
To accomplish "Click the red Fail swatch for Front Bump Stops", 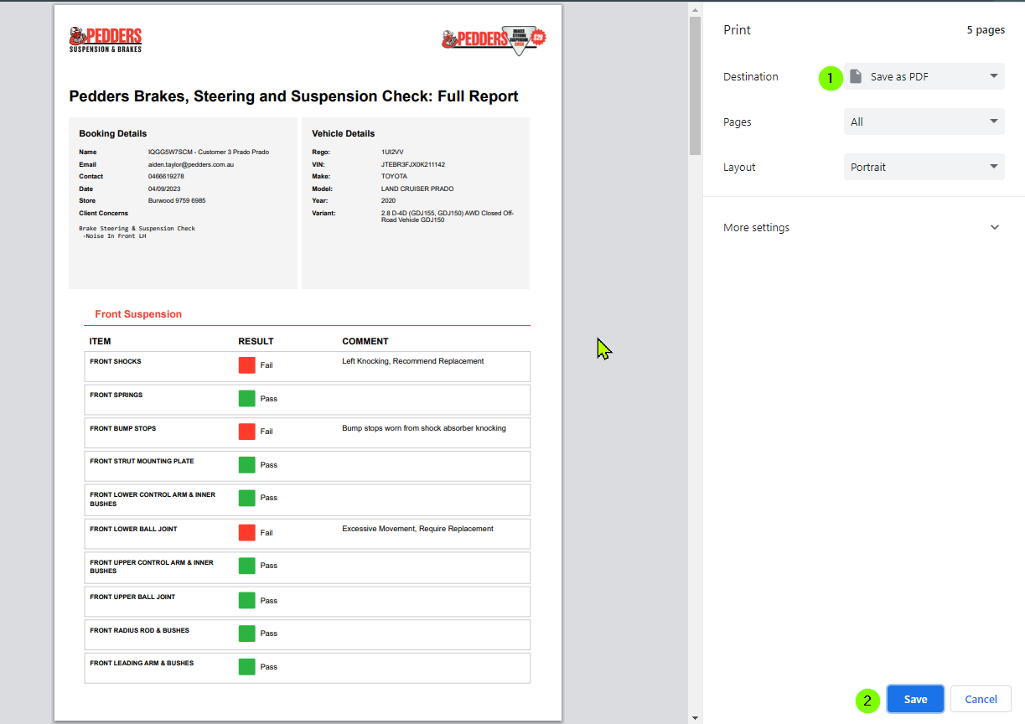I will coord(246,432).
